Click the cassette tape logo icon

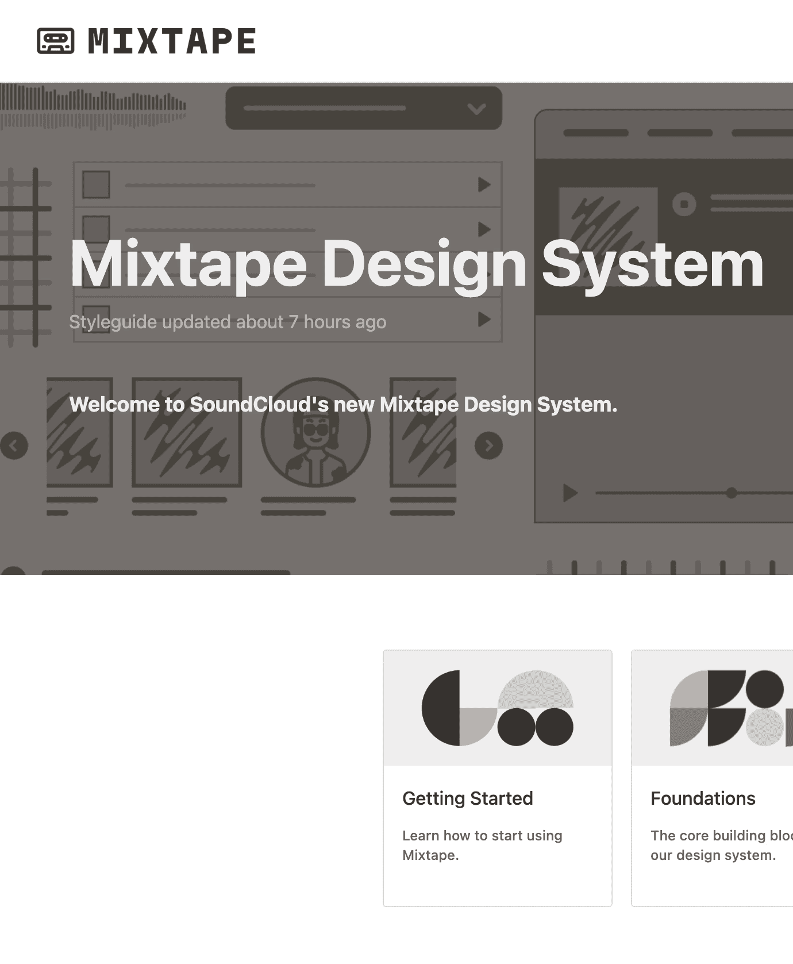point(56,41)
